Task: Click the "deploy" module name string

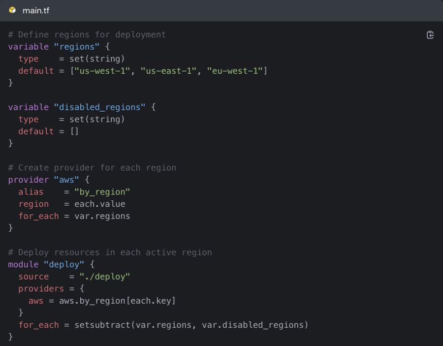Action: (x=64, y=265)
